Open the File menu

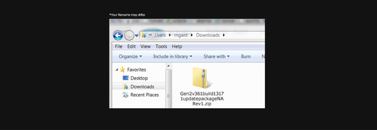(119, 47)
